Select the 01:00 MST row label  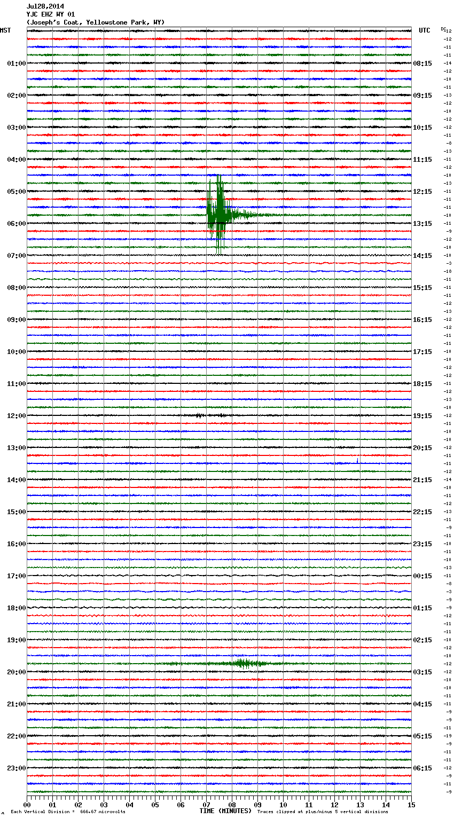(17, 64)
